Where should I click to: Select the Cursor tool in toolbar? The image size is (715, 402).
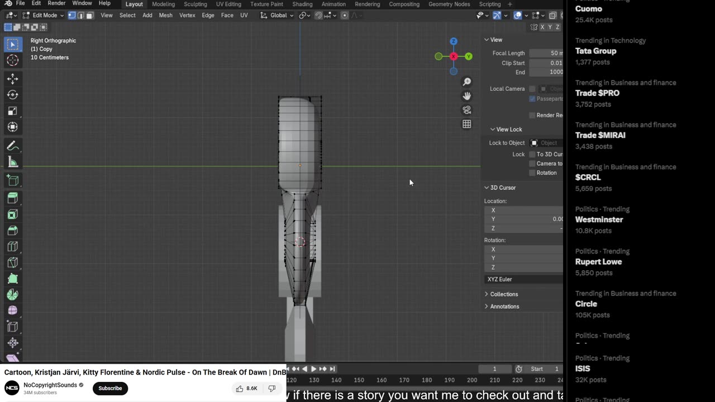coord(12,60)
